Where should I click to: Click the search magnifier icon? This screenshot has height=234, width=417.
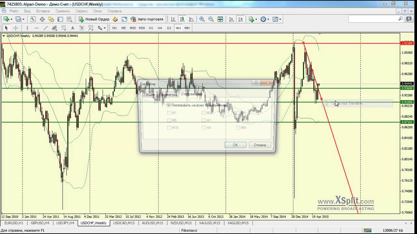[401, 19]
